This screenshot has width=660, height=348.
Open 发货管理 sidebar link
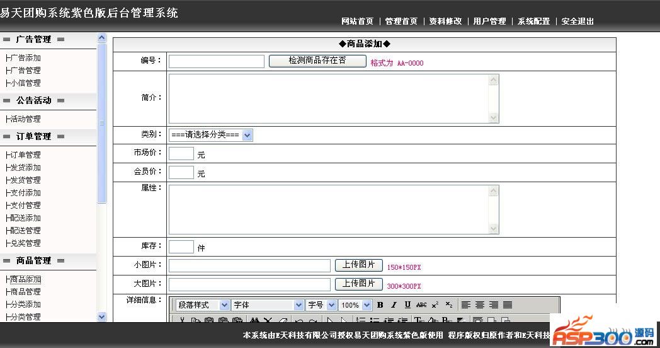[25, 180]
